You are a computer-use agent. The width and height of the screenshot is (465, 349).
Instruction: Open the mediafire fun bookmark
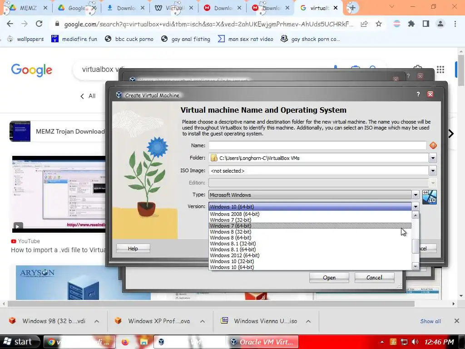tap(74, 39)
